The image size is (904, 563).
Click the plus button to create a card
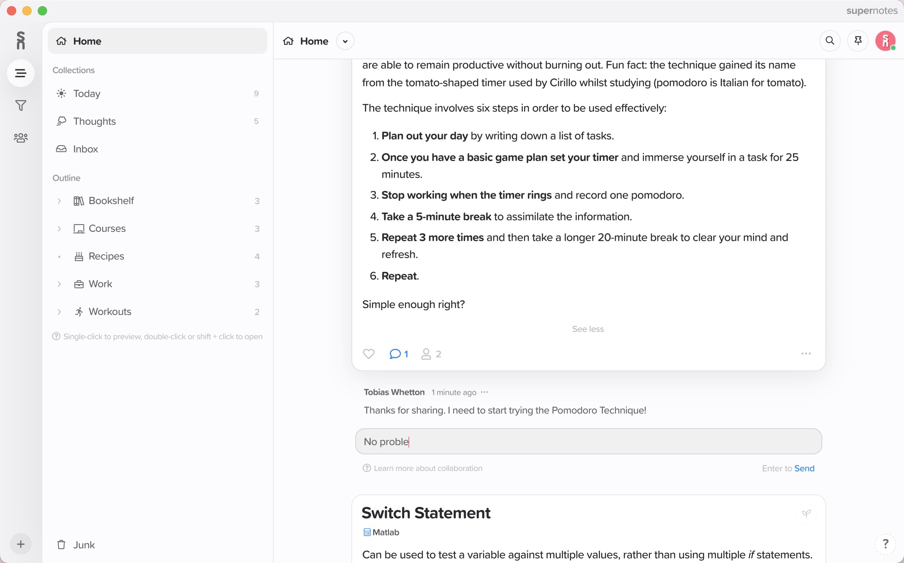coord(20,544)
